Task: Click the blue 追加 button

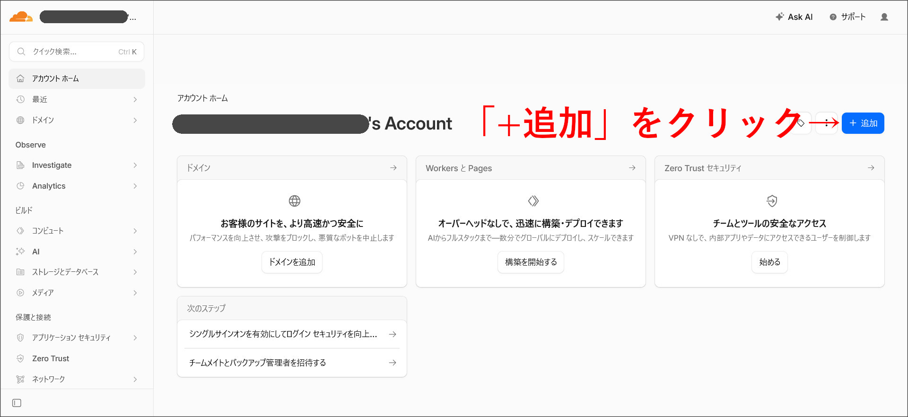Action: pyautogui.click(x=863, y=123)
